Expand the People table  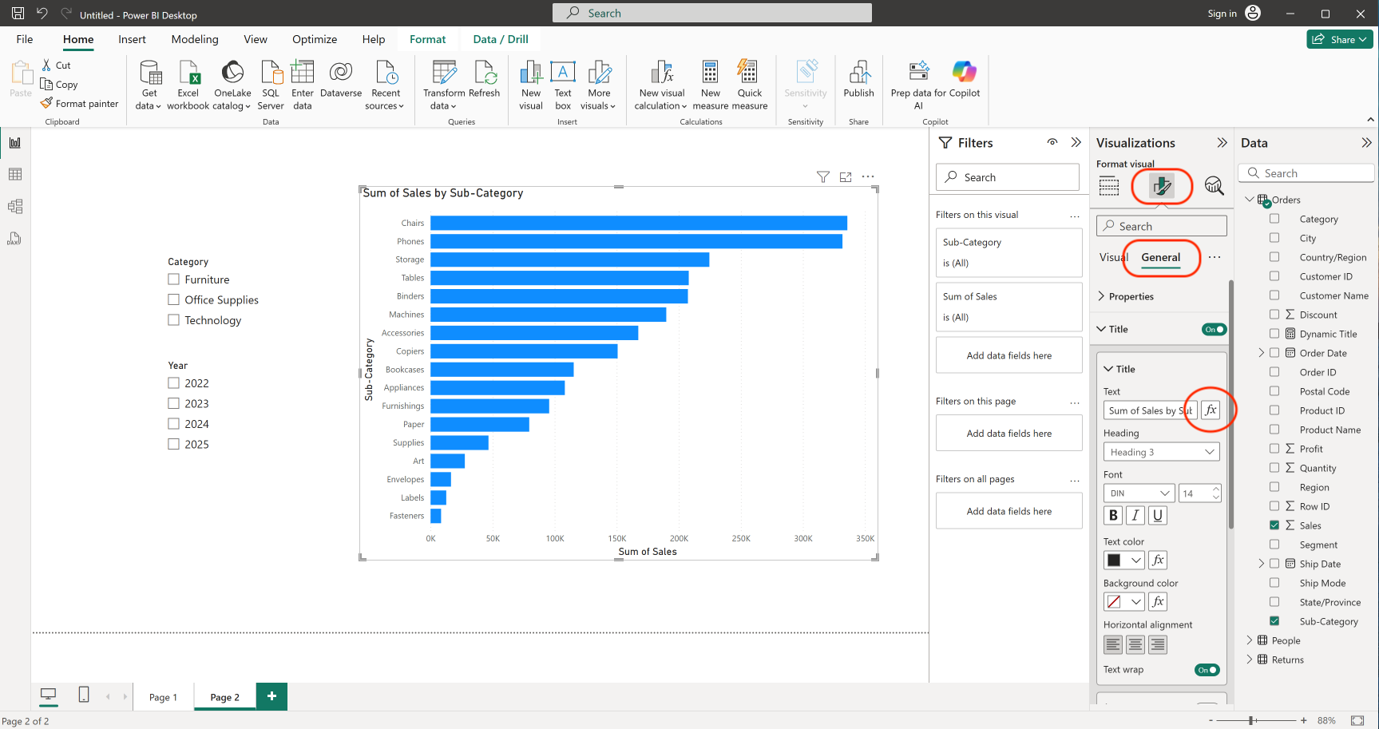click(1250, 640)
